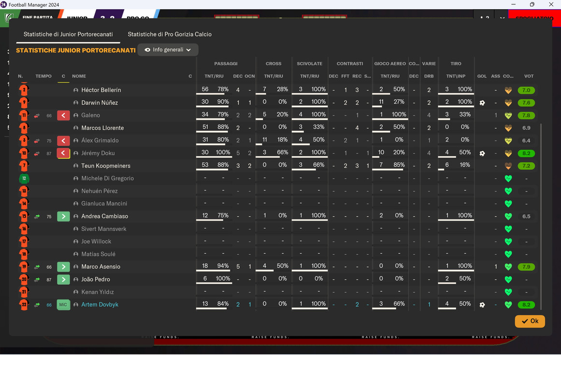Click Sivert Mannsverk's player name
Viewport: 561px width, 386px height.
104,229
